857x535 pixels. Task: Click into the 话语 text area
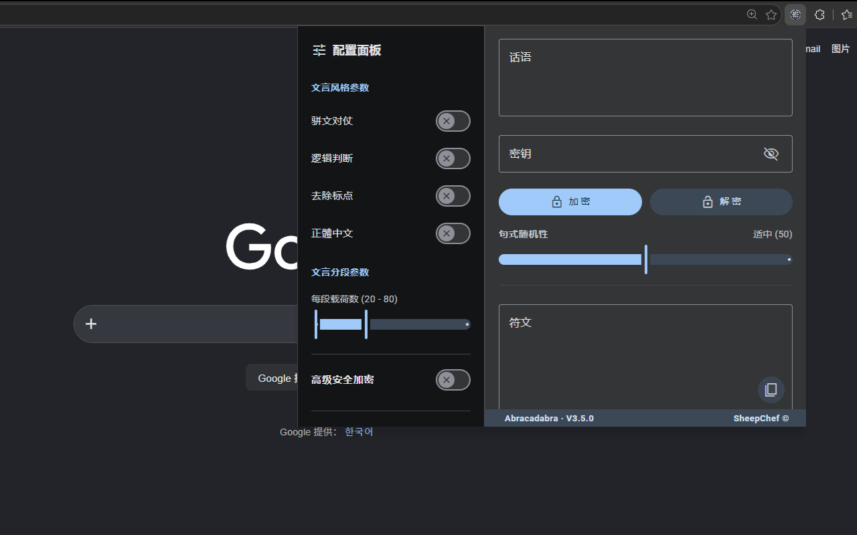pyautogui.click(x=645, y=78)
